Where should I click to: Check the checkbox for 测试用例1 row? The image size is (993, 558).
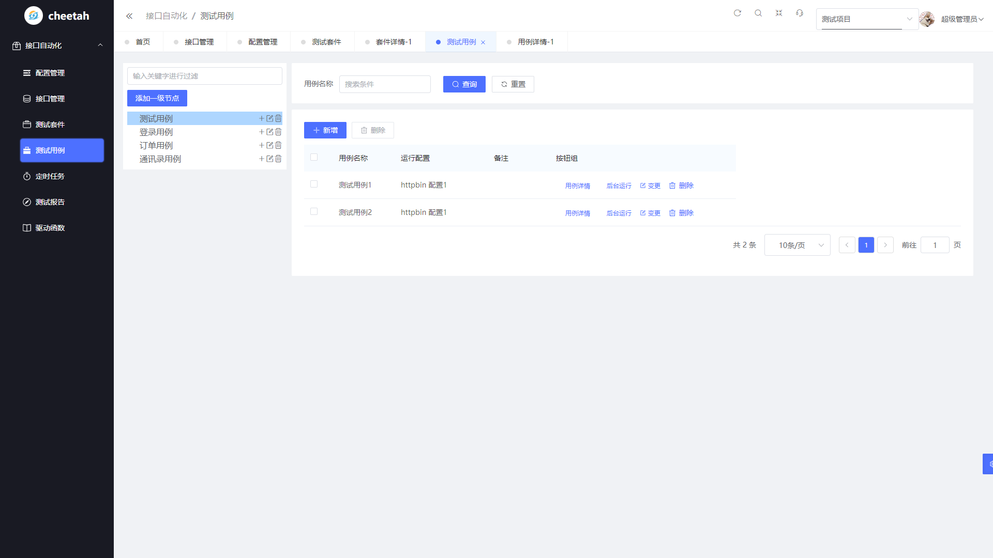coord(314,184)
